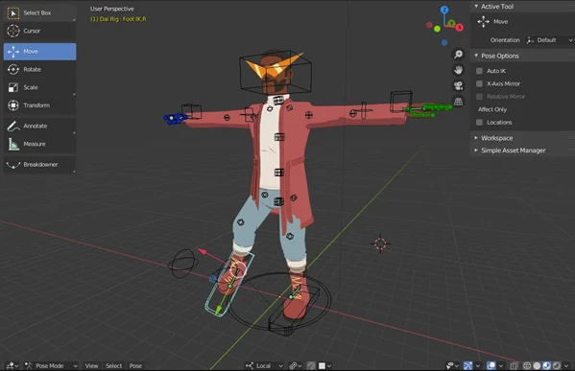
Task: Pick the Scale tool
Action: [x=39, y=87]
